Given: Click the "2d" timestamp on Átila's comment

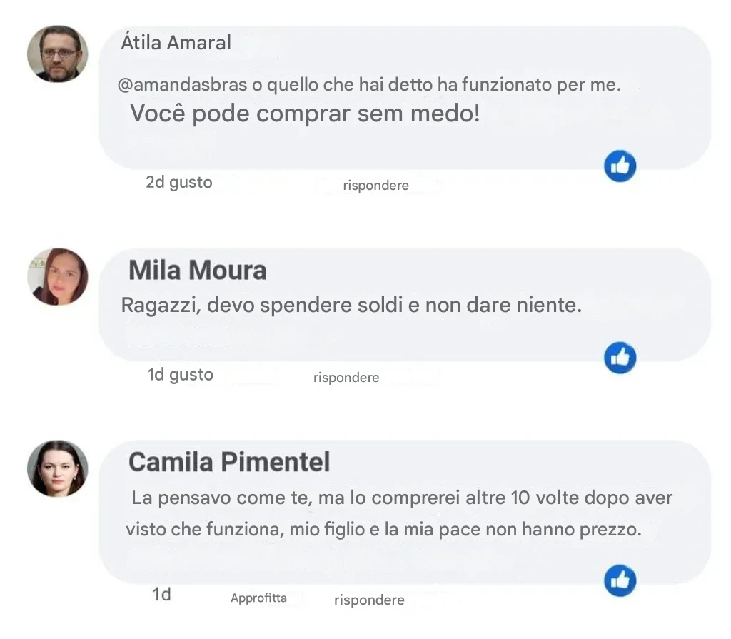Looking at the screenshot, I should coord(155,182).
